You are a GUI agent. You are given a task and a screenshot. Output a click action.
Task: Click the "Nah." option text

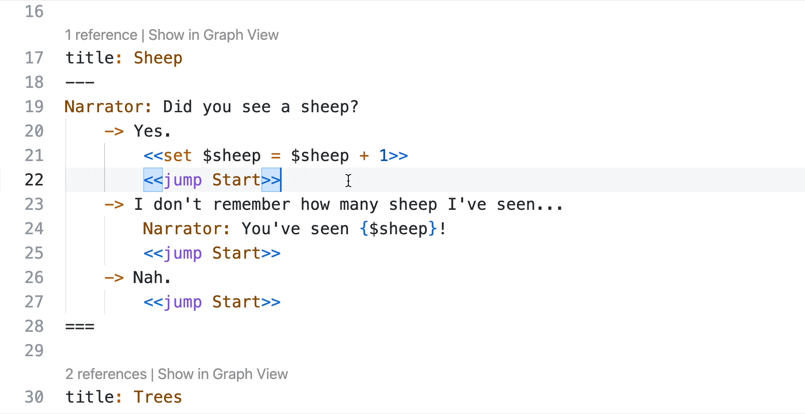[151, 277]
